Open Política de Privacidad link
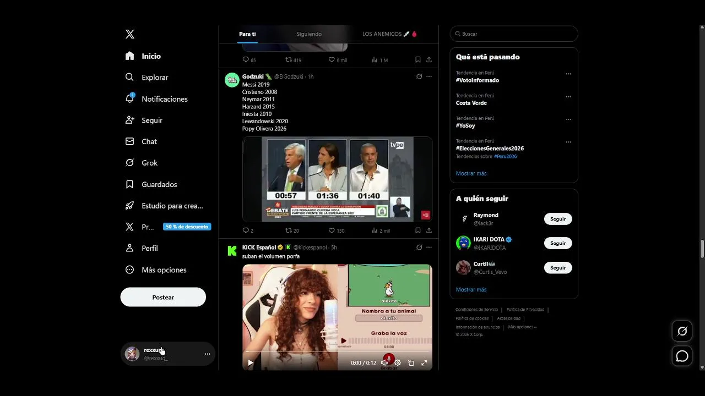 pos(525,310)
